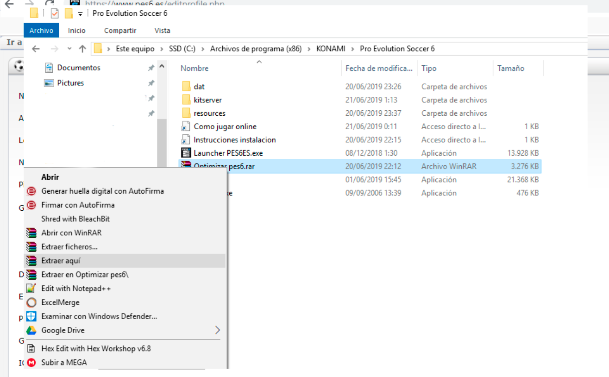Click the New folder icon in quick access toolbar
609x377 pixels.
pyautogui.click(x=69, y=13)
